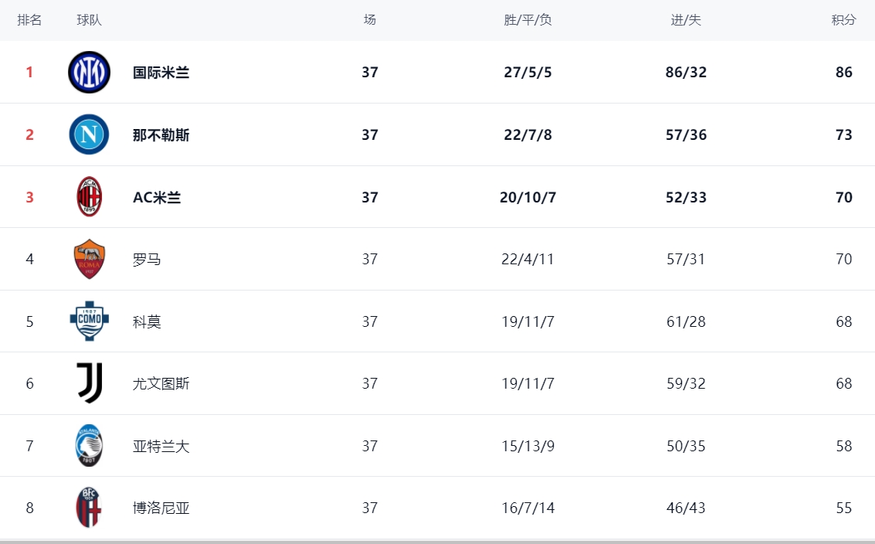Open the 科莫 team page
Viewport: 875px width, 544px height.
tap(147, 322)
